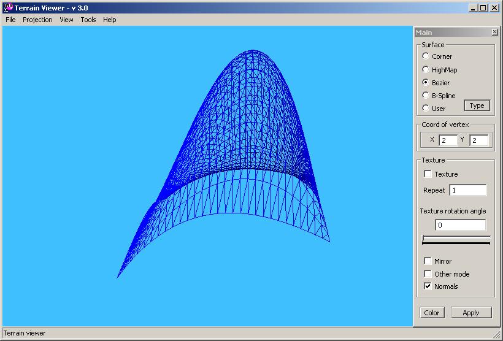The image size is (503, 341).
Task: Disable the Normals checkbox
Action: click(x=428, y=286)
